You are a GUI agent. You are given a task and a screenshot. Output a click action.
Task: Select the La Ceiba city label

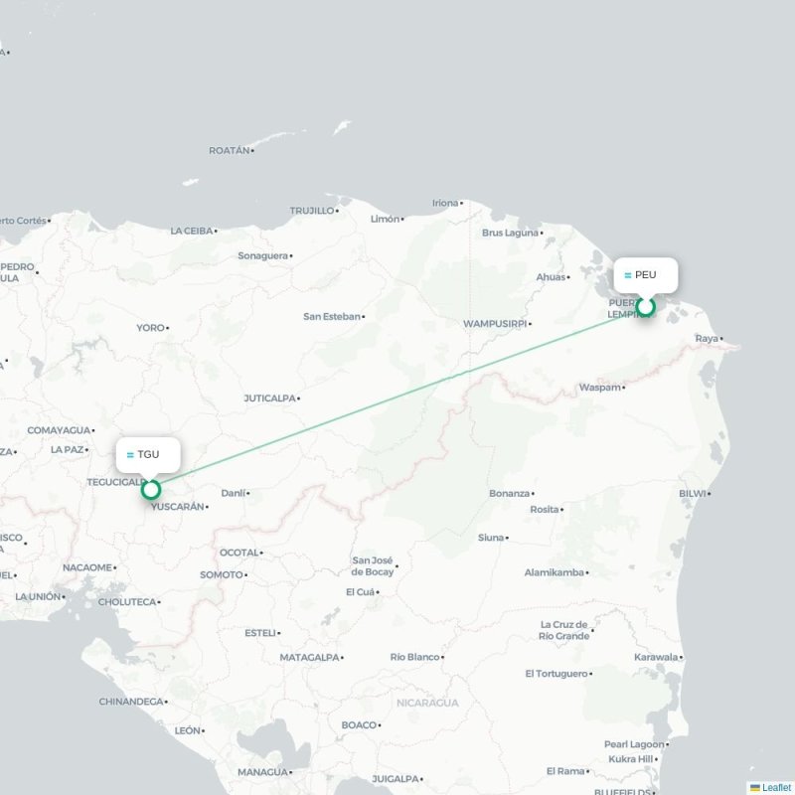pos(192,231)
